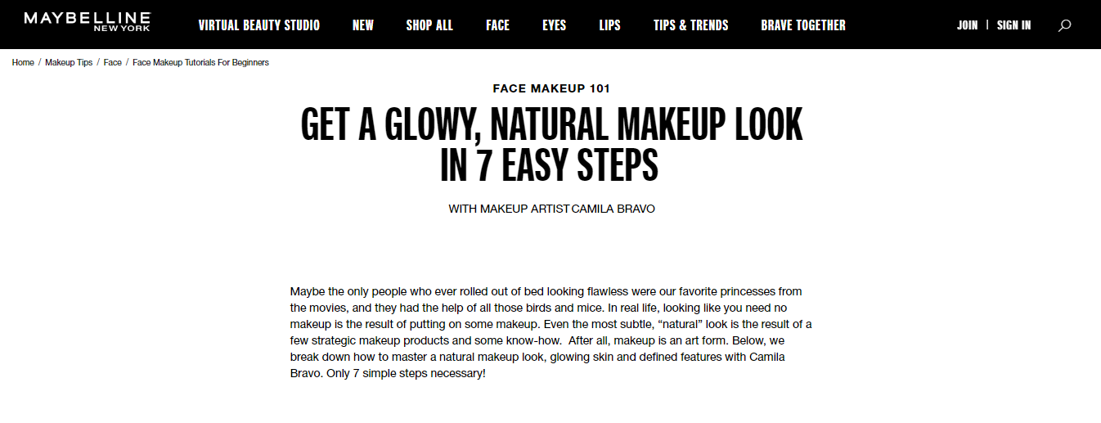Open the Eyes navigation menu
This screenshot has width=1101, height=423.
point(554,25)
